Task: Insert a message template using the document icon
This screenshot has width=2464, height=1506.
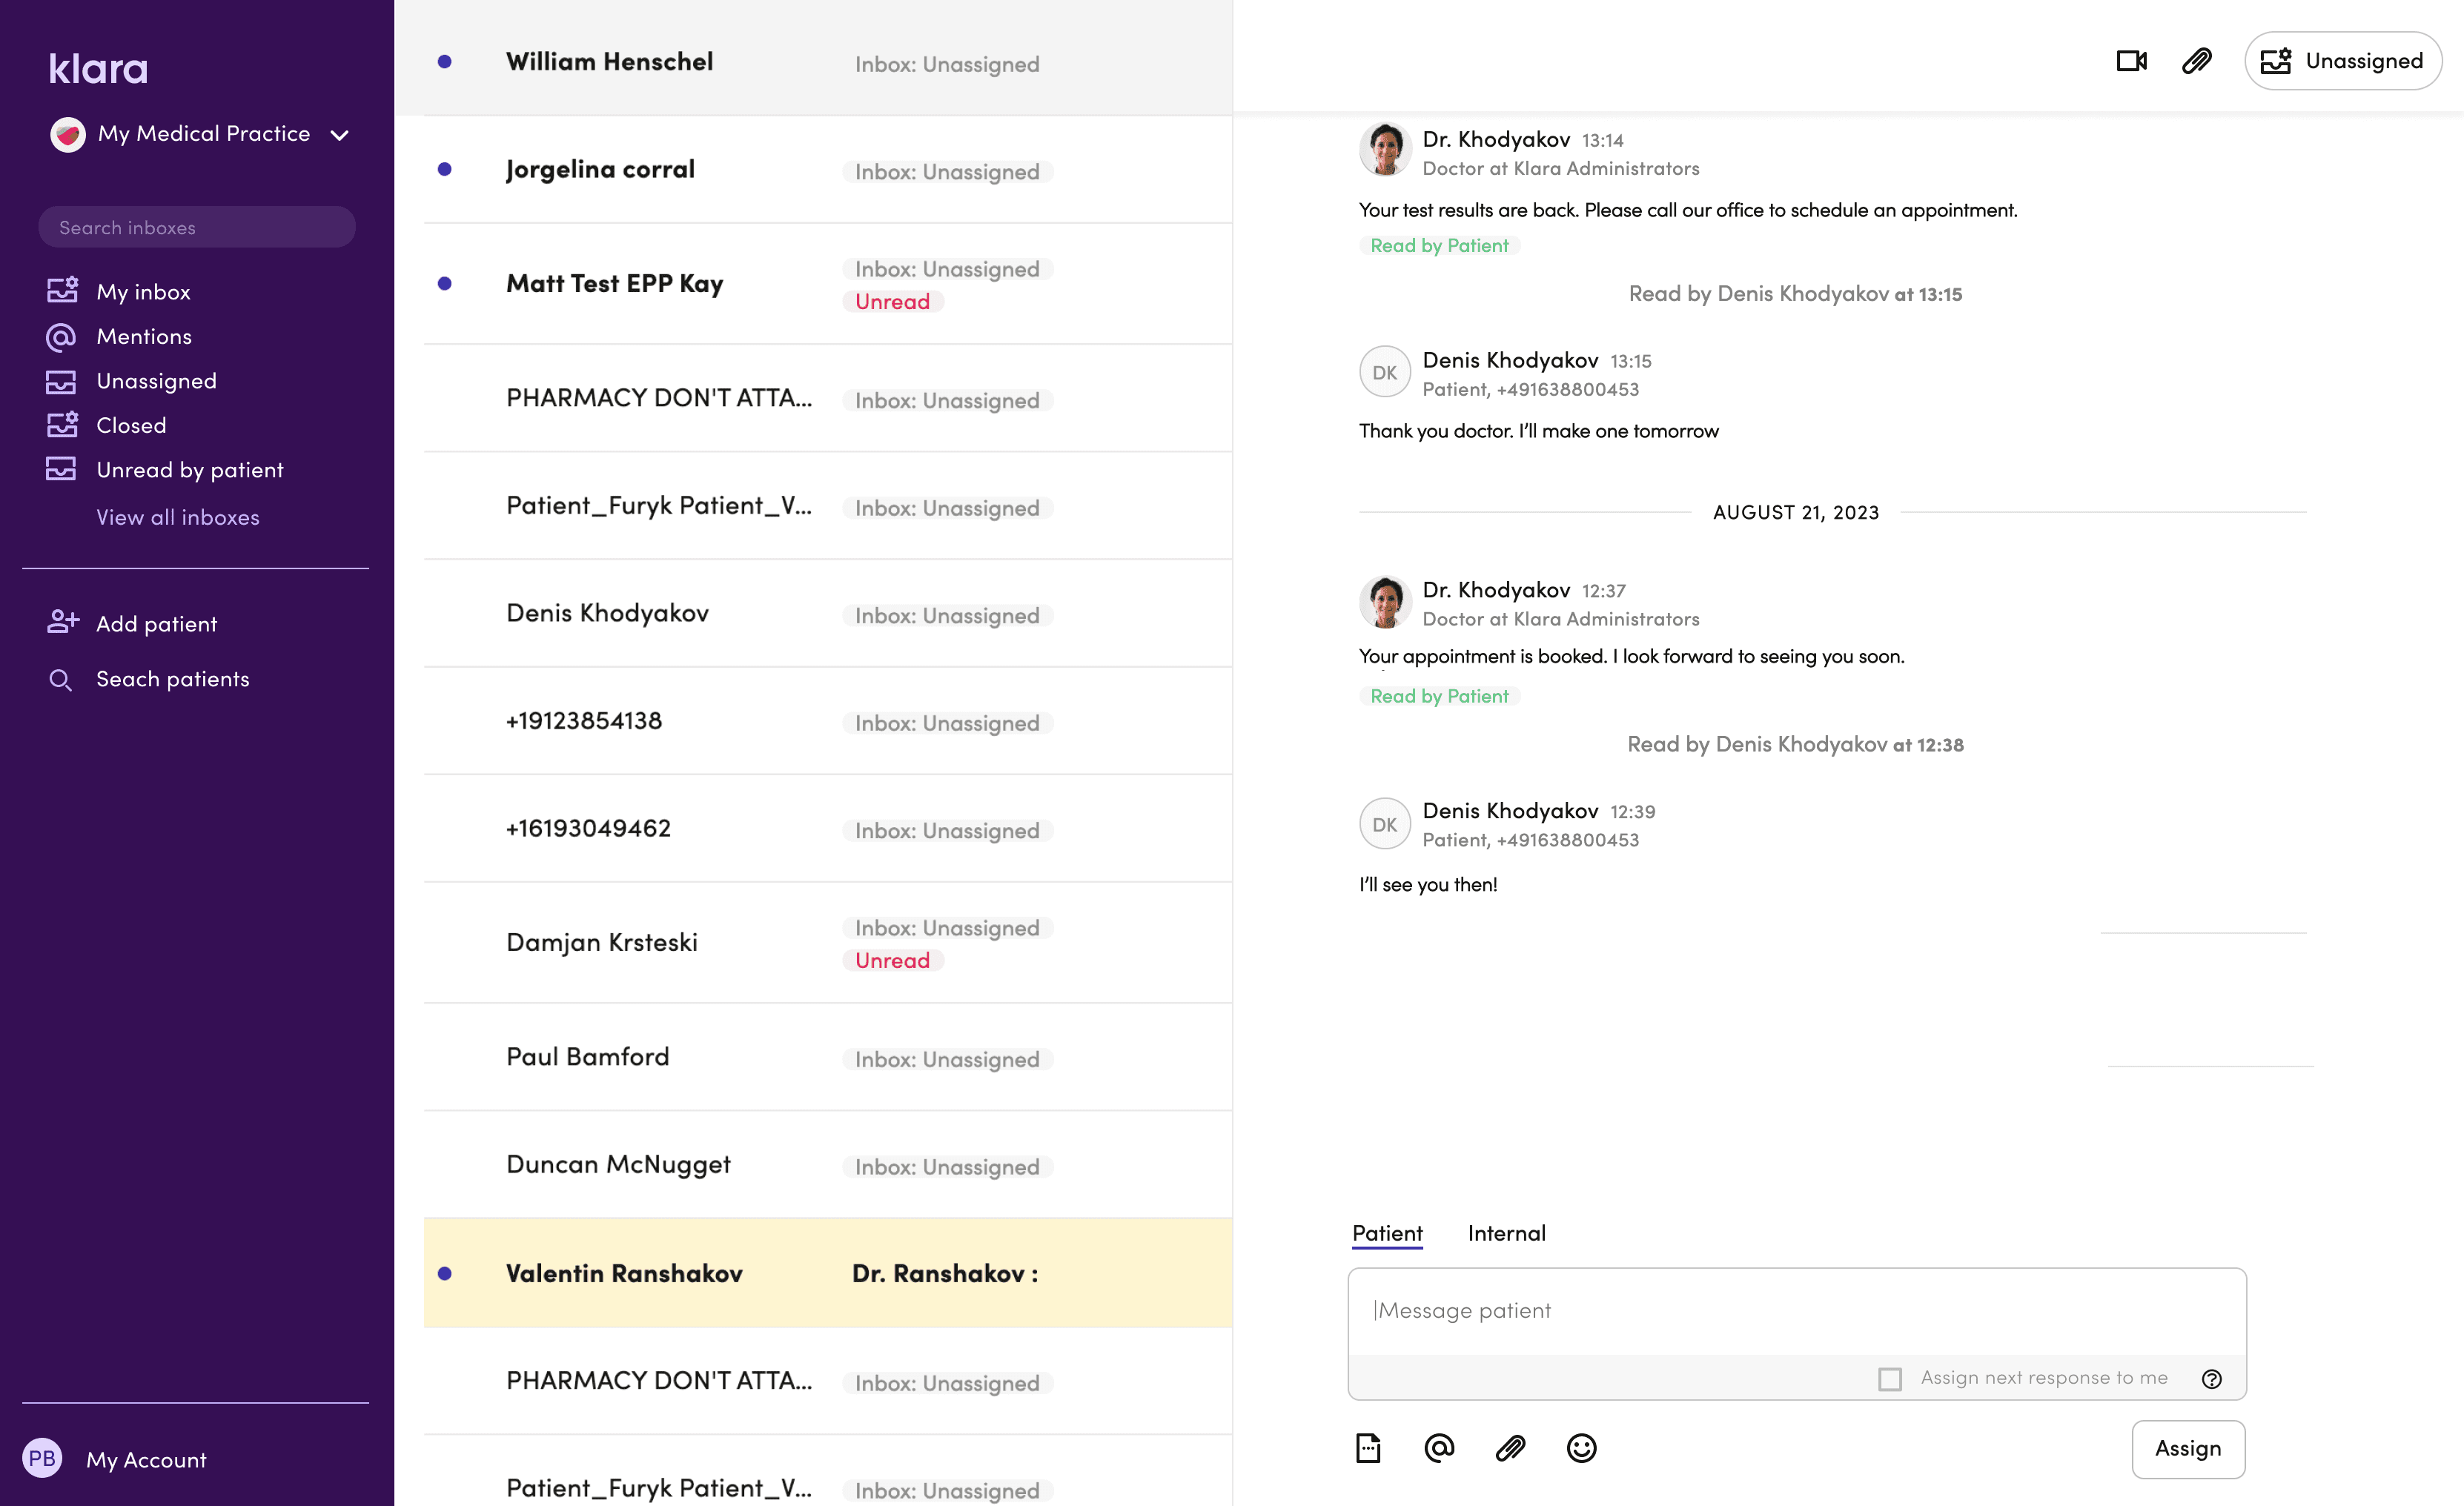Action: [x=1368, y=1447]
